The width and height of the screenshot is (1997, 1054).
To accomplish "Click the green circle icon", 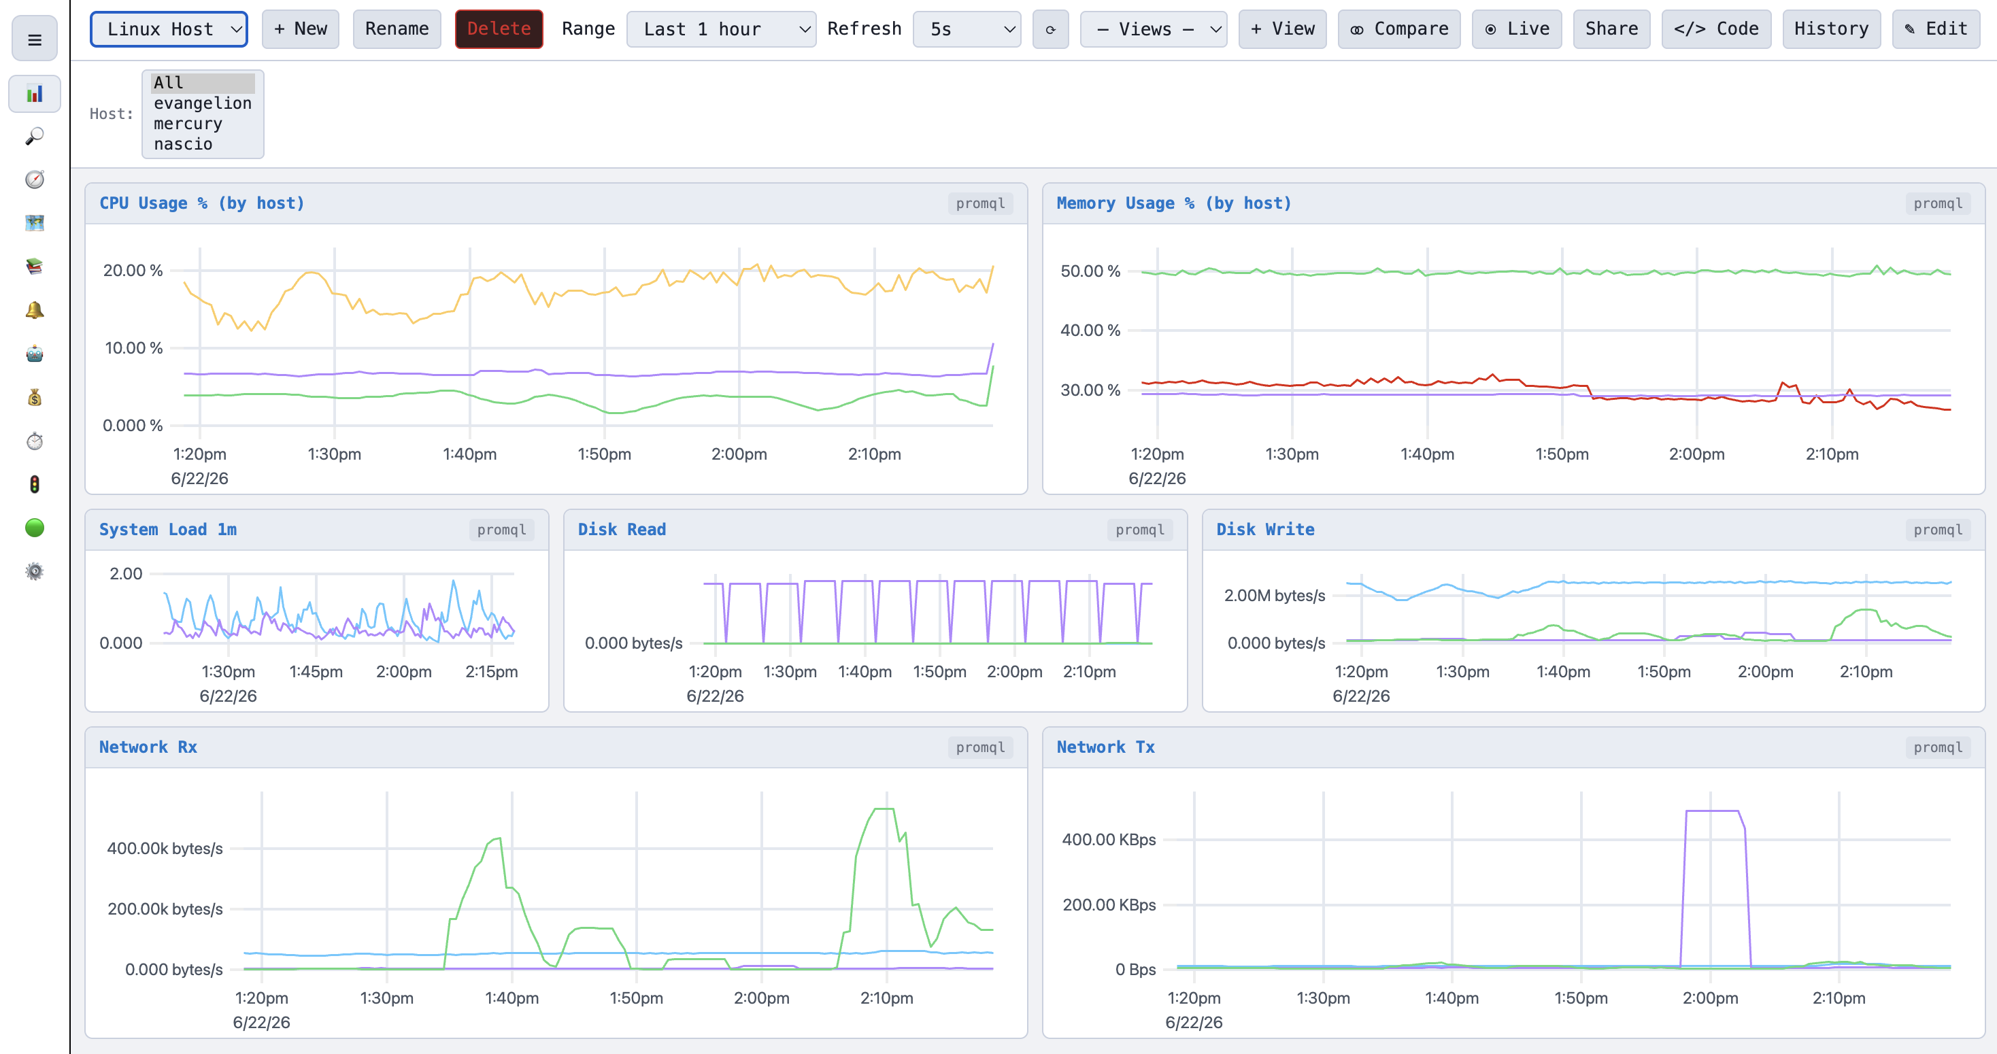I will pyautogui.click(x=35, y=528).
